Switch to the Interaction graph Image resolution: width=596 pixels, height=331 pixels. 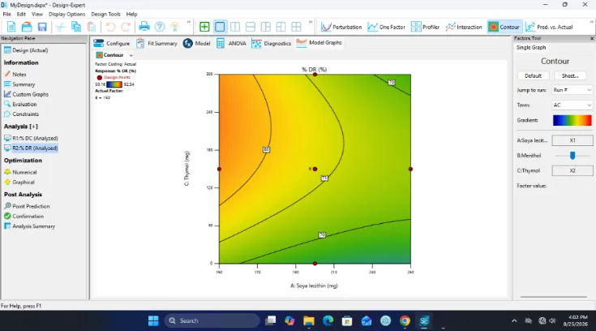464,27
